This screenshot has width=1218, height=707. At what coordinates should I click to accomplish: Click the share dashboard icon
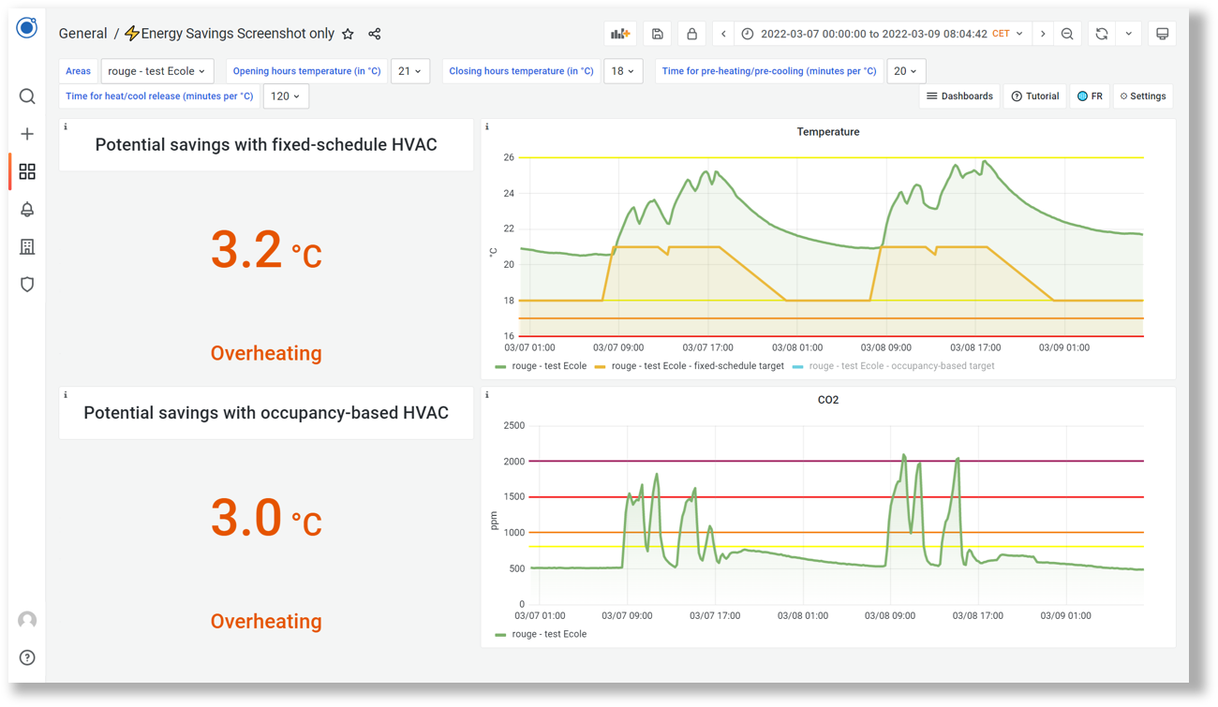pyautogui.click(x=374, y=33)
